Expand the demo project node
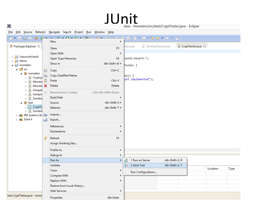This screenshot has width=267, height=200. [12, 61]
